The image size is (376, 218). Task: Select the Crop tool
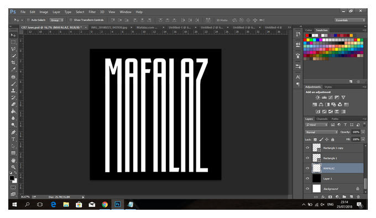13,62
